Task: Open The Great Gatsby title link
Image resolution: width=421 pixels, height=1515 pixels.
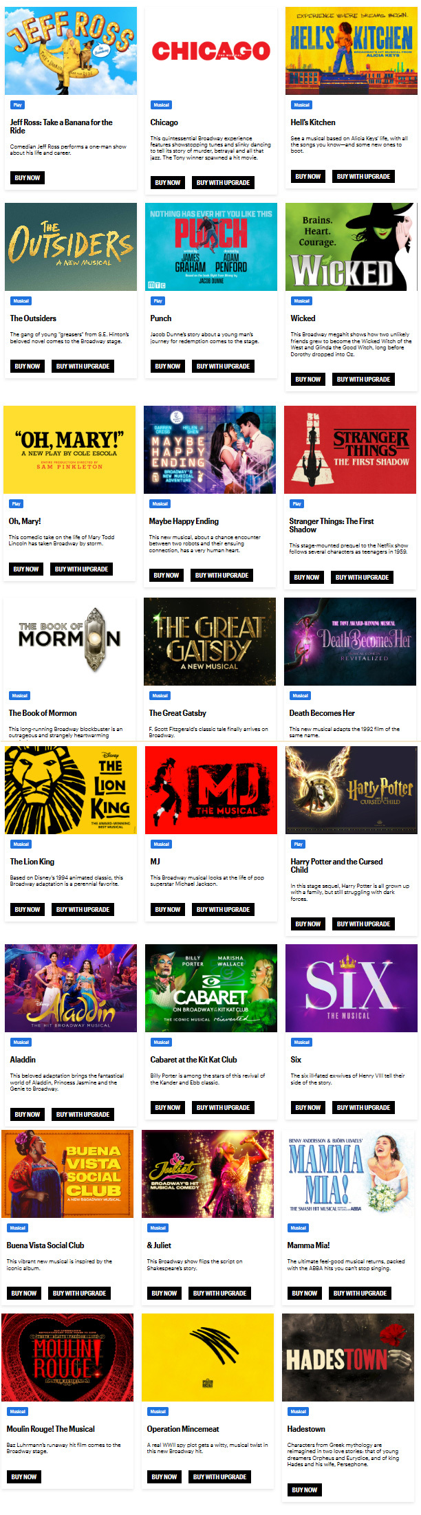Action: (177, 713)
